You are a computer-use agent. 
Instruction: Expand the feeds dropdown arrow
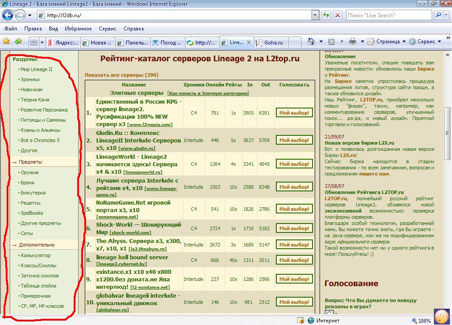click(x=342, y=42)
